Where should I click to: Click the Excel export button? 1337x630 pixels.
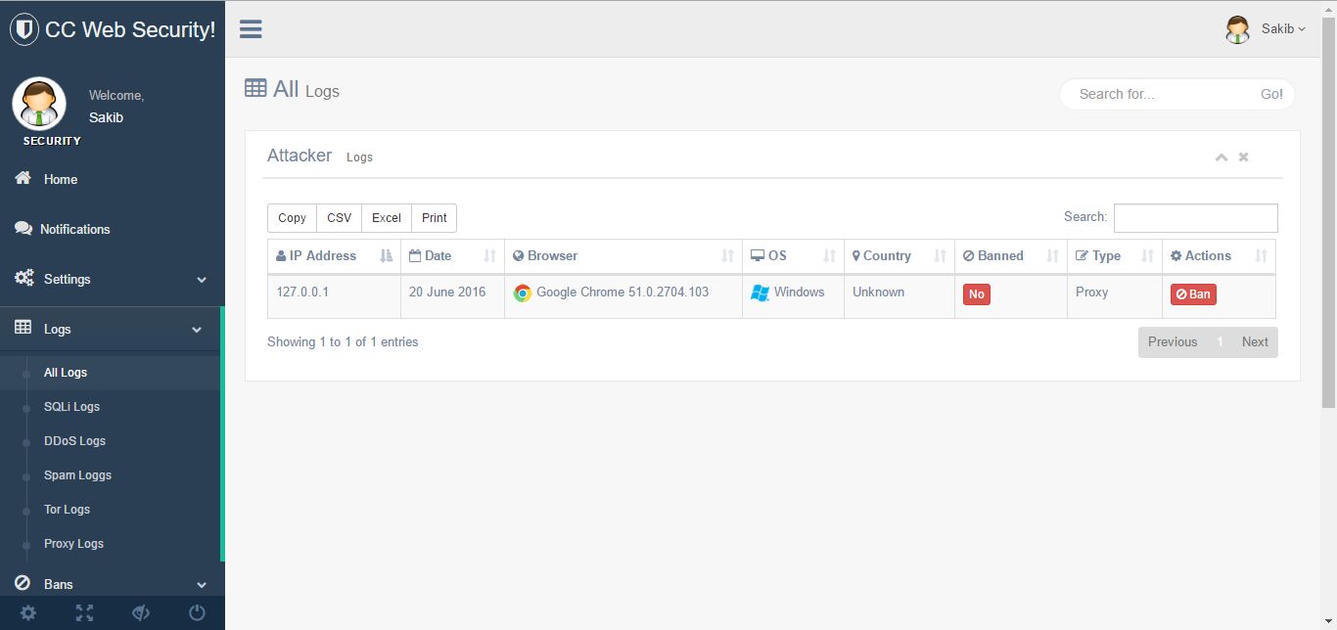387,218
